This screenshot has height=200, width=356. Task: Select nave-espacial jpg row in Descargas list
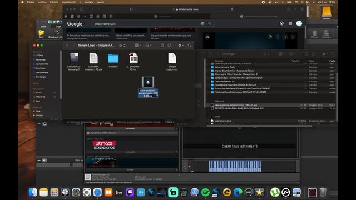[x=271, y=105]
